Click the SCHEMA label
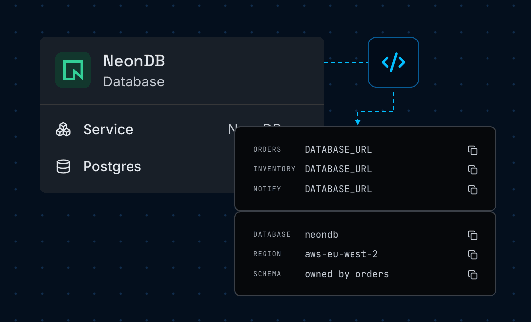 [x=267, y=274]
